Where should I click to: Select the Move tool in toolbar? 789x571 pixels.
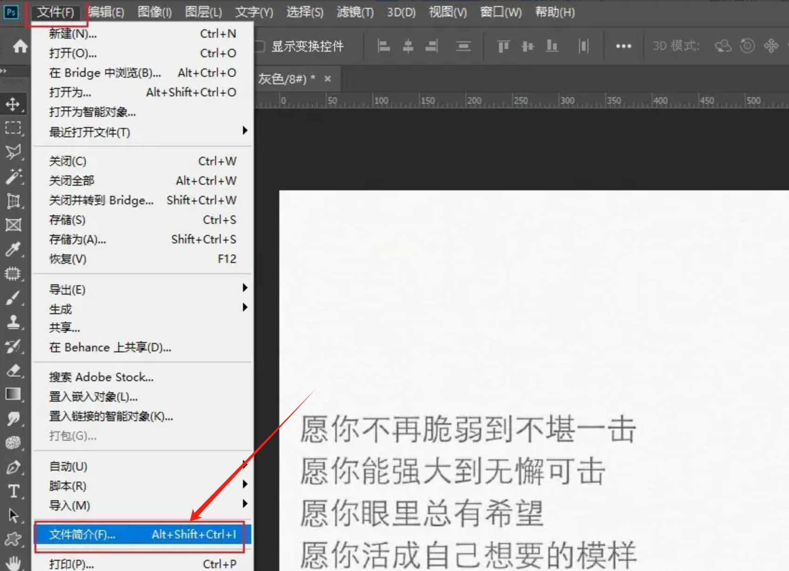[13, 104]
